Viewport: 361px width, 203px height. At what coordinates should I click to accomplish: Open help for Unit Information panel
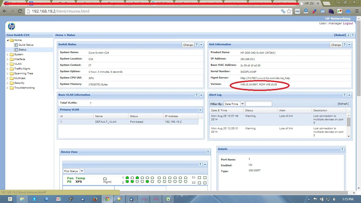(345, 45)
